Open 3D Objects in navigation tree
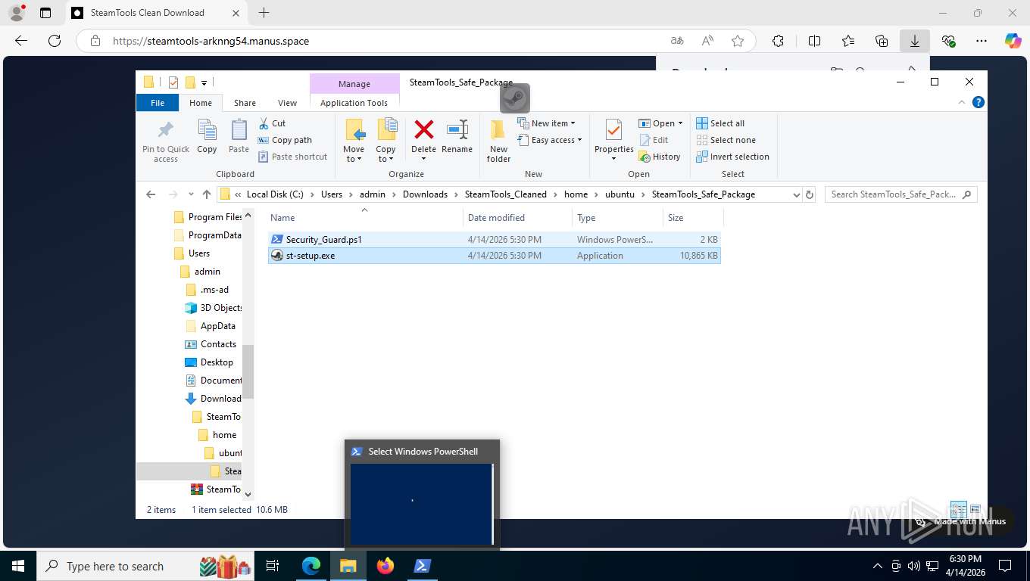Screen dimensions: 1030x581 pyautogui.click(x=214, y=308)
